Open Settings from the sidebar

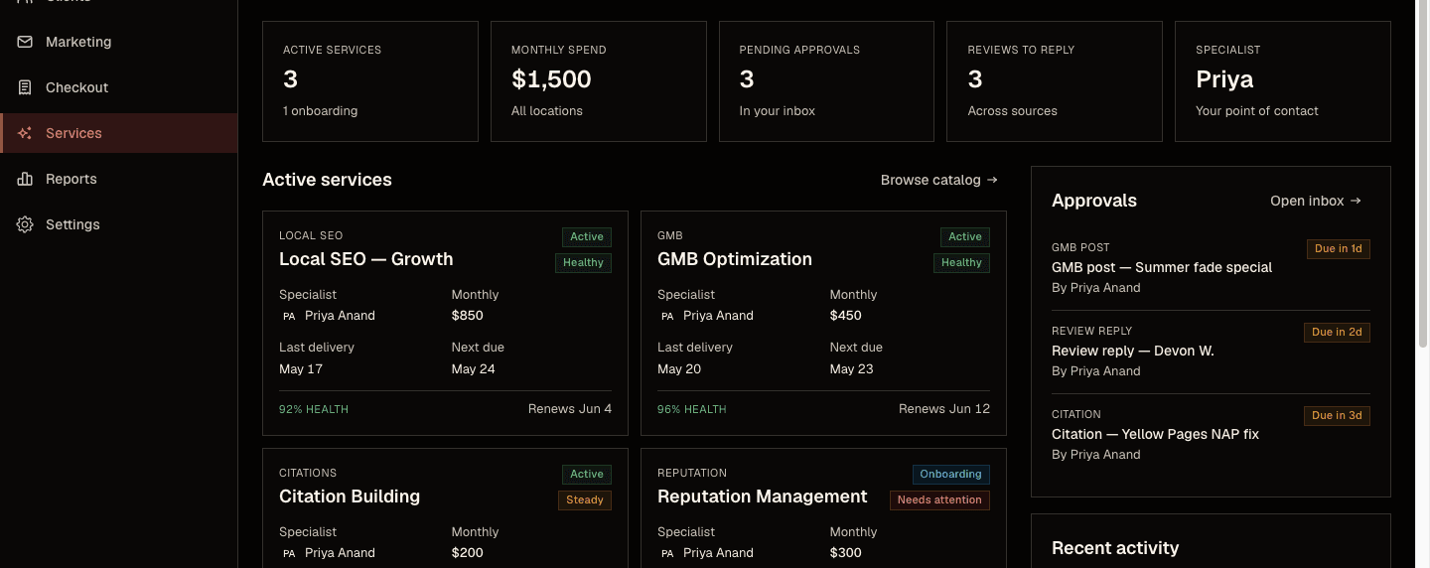[x=119, y=224]
